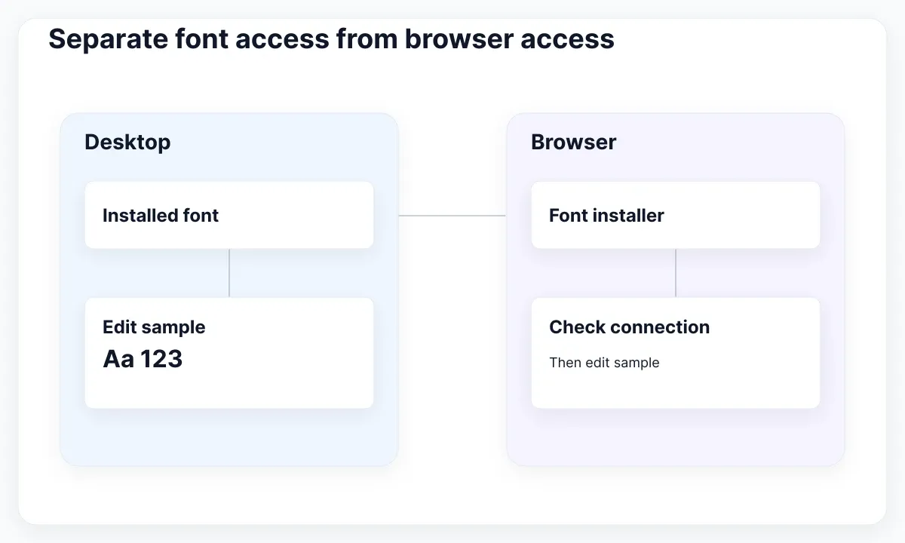Select the Font installer card
Image resolution: width=905 pixels, height=543 pixels.
point(676,215)
